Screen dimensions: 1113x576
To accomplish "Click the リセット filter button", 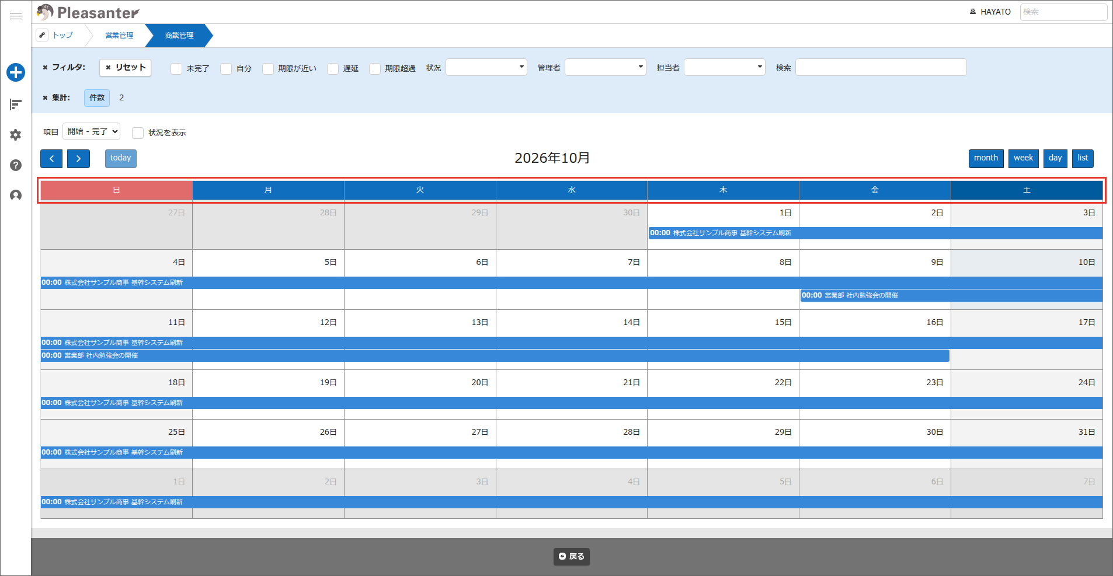I will tap(126, 68).
